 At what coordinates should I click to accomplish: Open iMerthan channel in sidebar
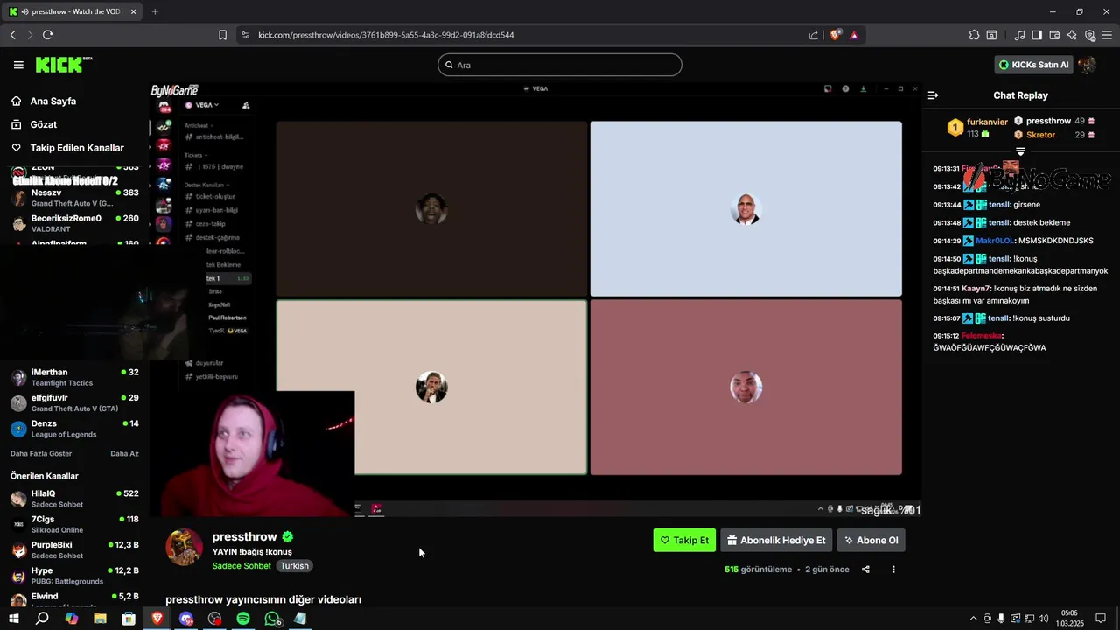[x=74, y=377]
